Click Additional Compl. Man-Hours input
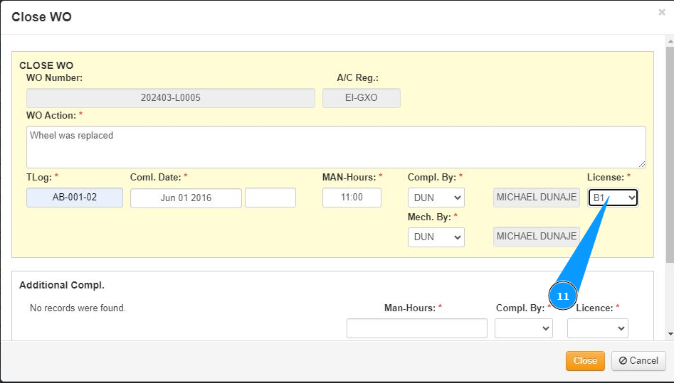This screenshot has height=383, width=674. (416, 328)
